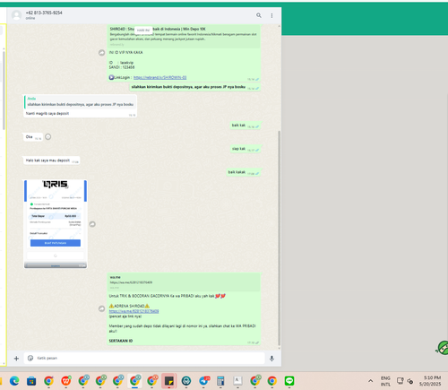Switch the ENG INTL input language
Viewport: 448px width, 390px height.
tap(385, 381)
